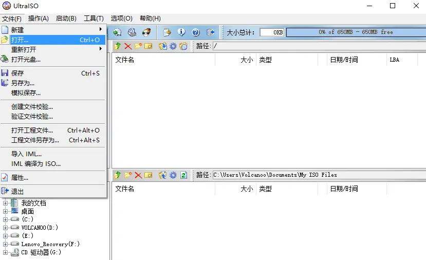Go up a folder in lower local pane

118,175
